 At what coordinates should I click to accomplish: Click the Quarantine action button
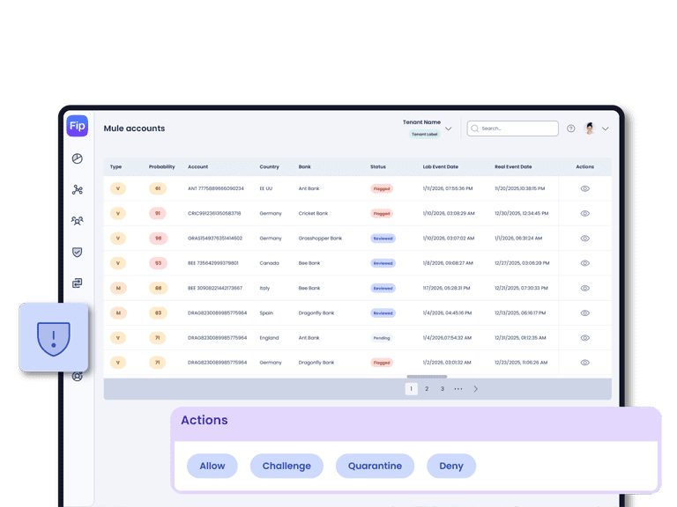(375, 466)
